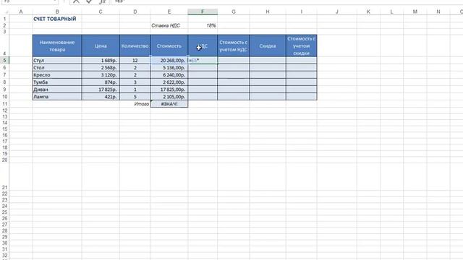Select the Диван product cell
This screenshot has height=260, width=463.
point(57,90)
